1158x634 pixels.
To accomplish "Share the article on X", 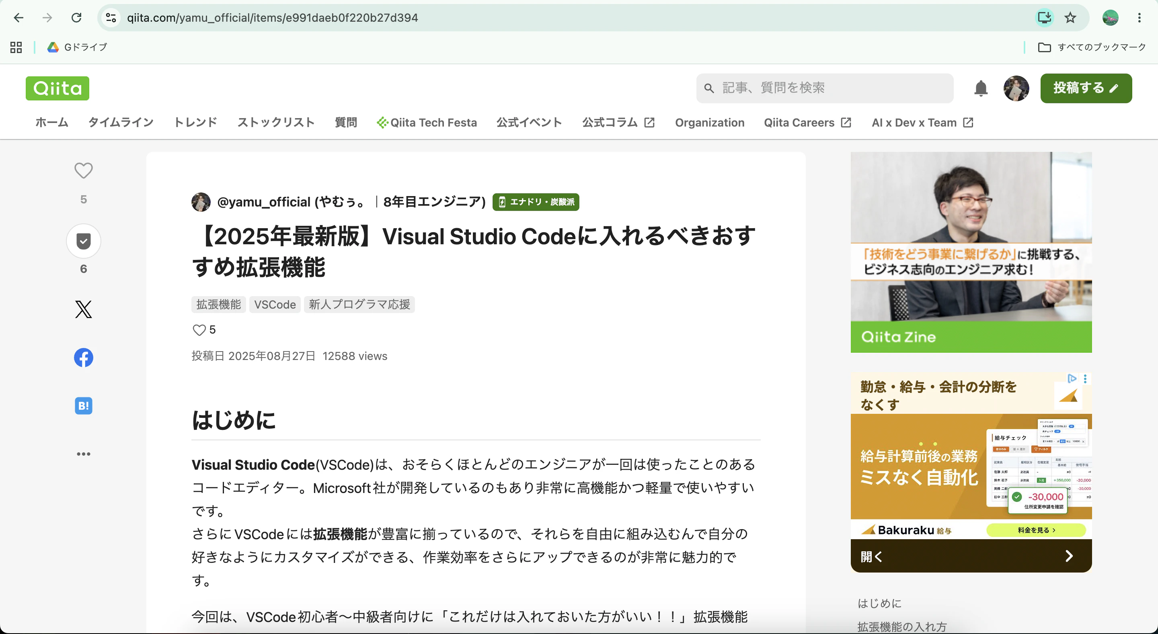I will click(84, 309).
